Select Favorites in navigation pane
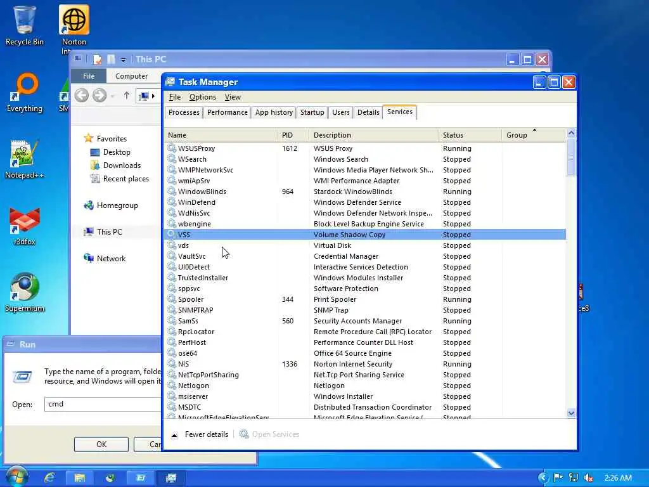Image resolution: width=649 pixels, height=487 pixels. 105,138
